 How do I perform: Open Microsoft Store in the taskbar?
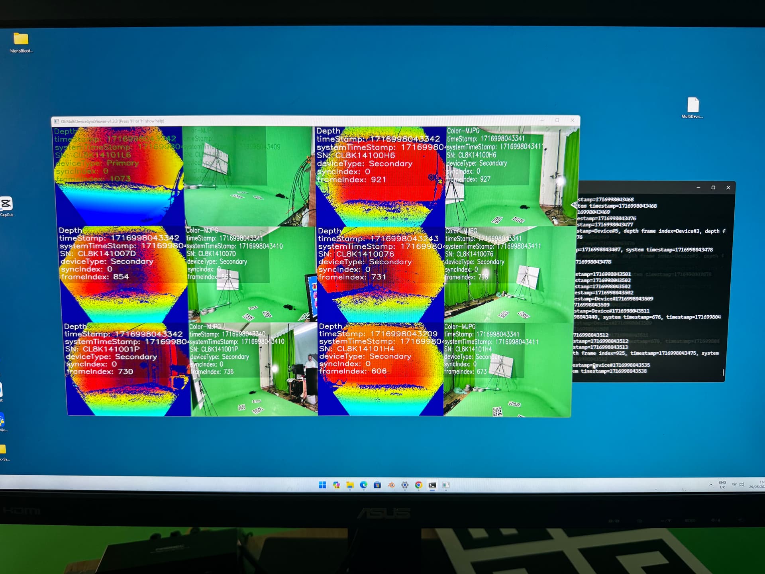[x=377, y=485]
